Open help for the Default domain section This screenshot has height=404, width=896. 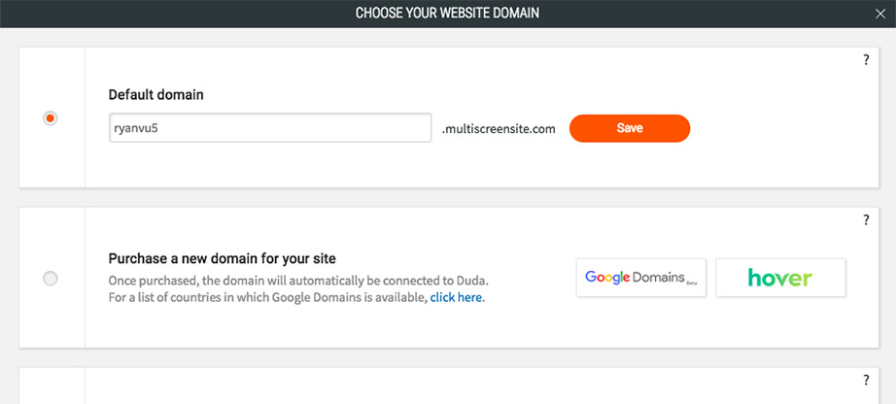point(866,60)
